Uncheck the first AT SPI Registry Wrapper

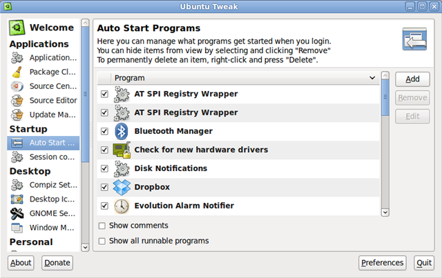point(104,94)
